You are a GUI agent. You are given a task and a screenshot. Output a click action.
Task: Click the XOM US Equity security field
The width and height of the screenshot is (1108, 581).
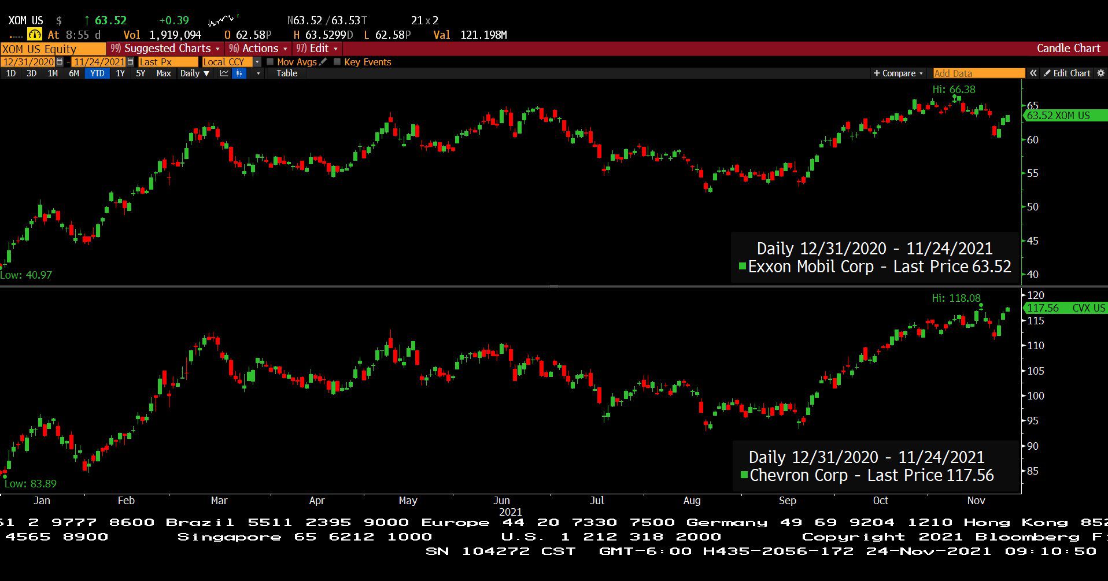[53, 49]
